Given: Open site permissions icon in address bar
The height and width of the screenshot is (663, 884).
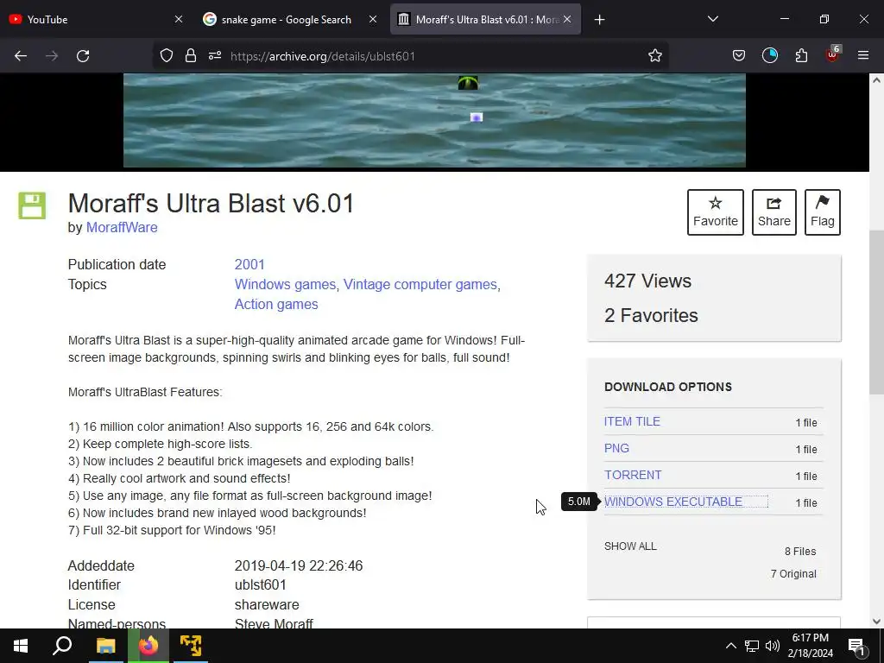Looking at the screenshot, I should (215, 55).
